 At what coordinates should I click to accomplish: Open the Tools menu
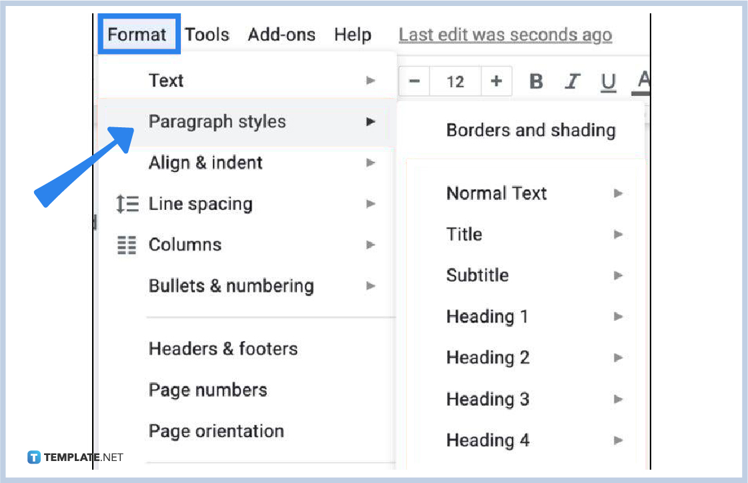207,34
